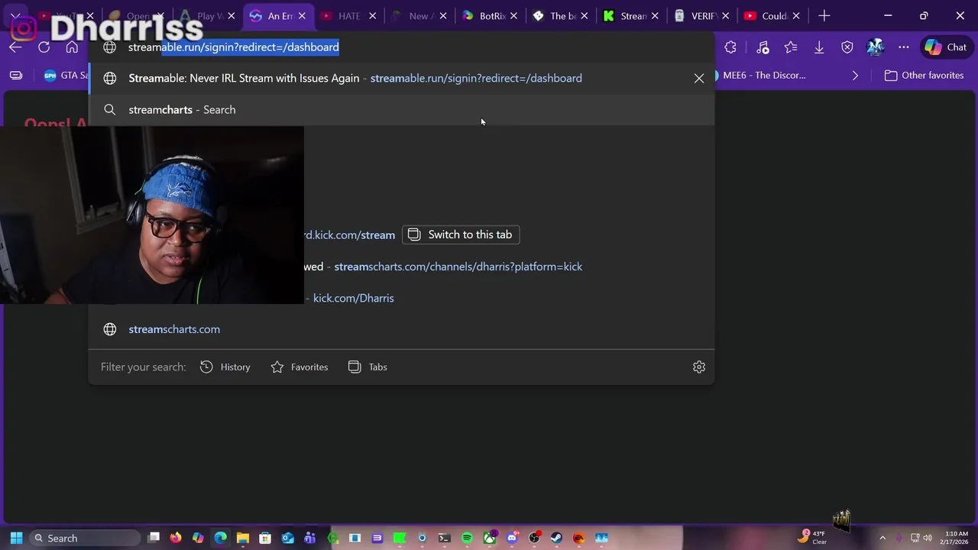Open the browser profile avatar
The image size is (978, 550).
point(876,47)
